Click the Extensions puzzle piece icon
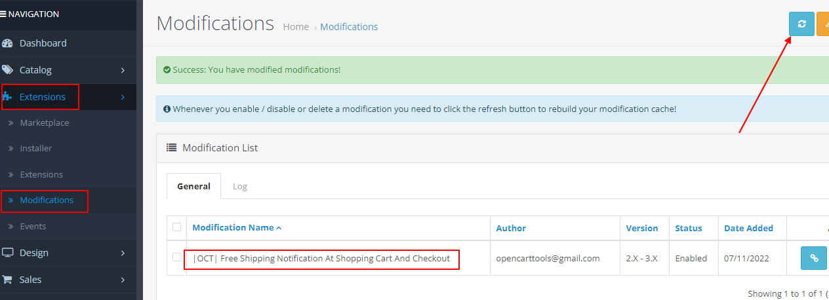 click(x=8, y=97)
